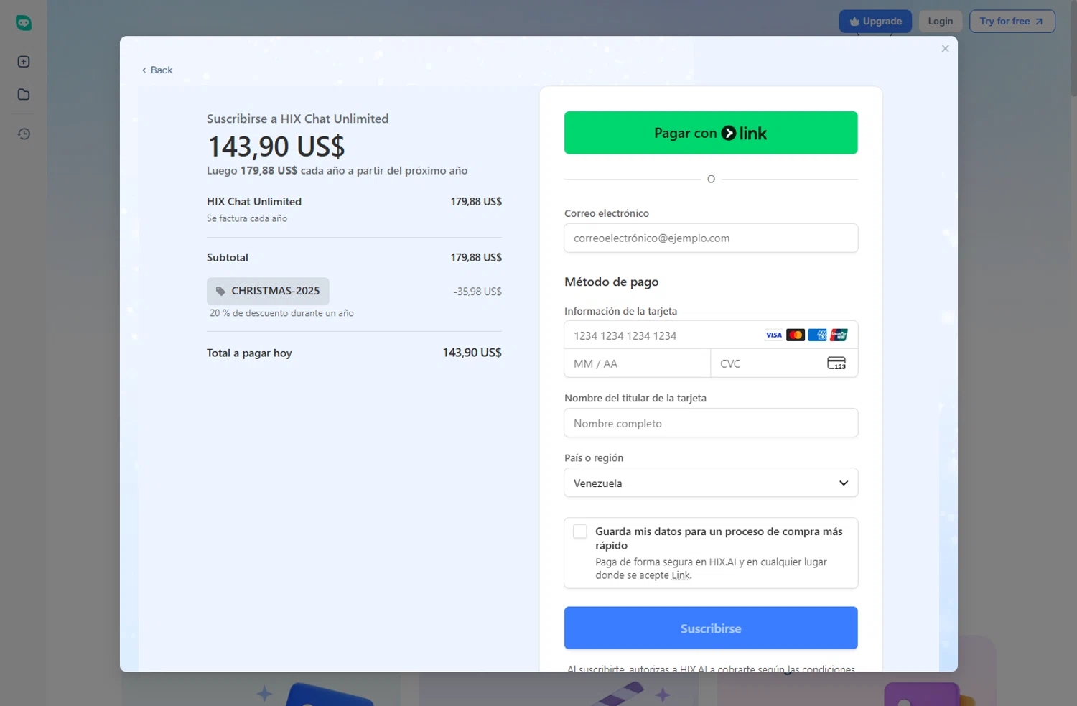
Task: Focus the Nombre completo cardholder field
Action: 711,423
